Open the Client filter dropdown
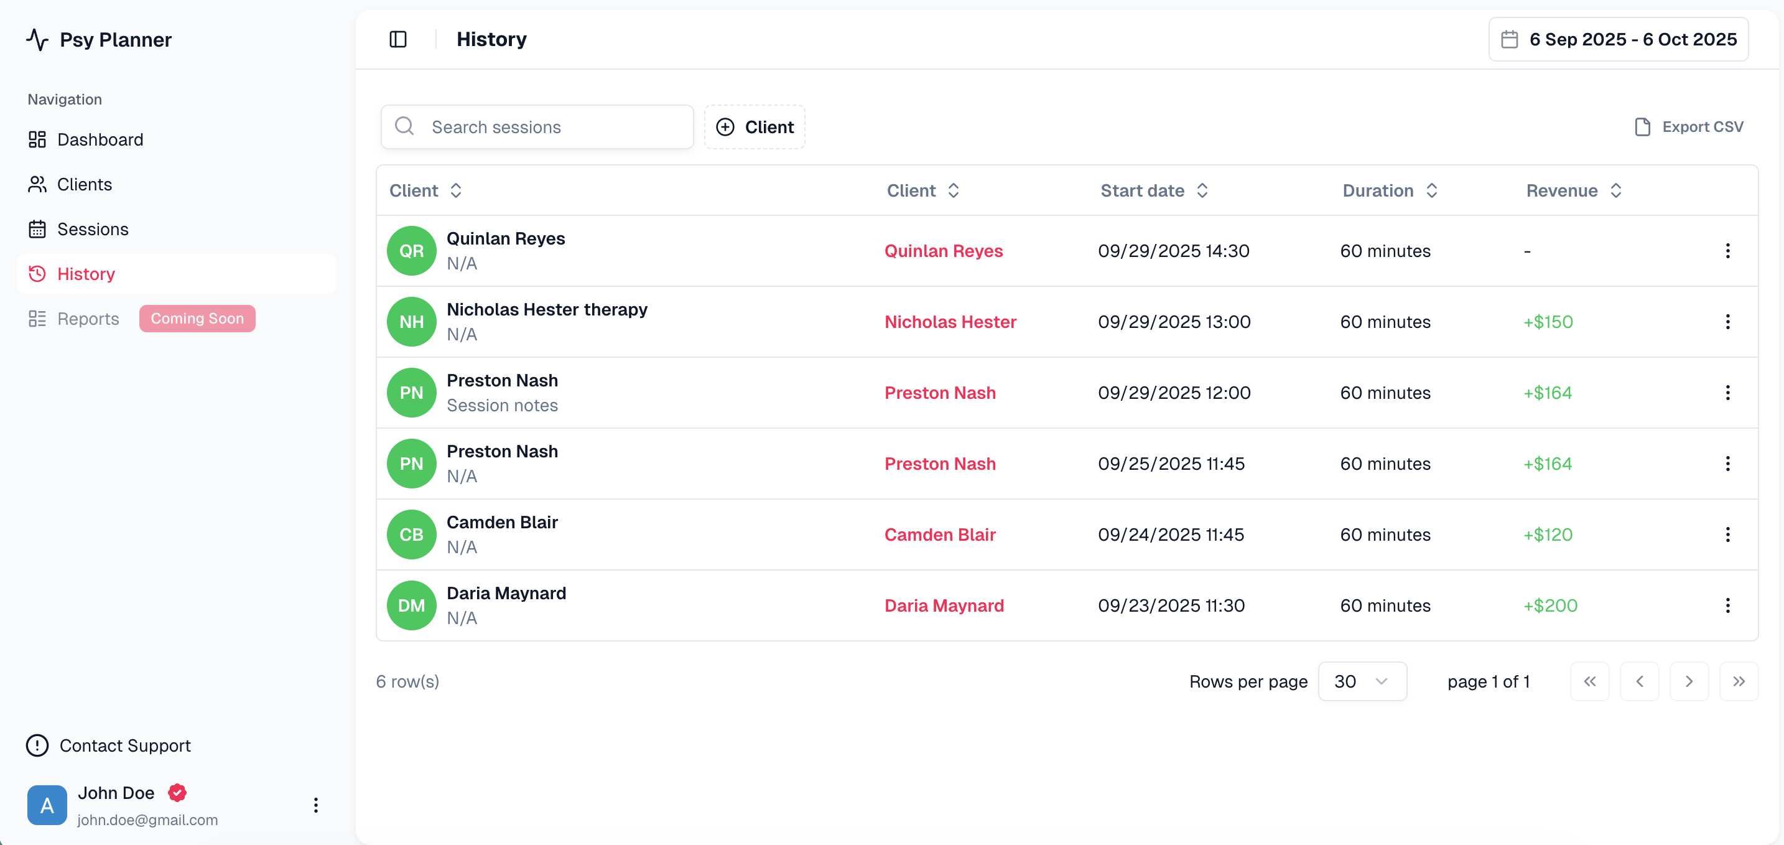1784x845 pixels. (x=755, y=127)
